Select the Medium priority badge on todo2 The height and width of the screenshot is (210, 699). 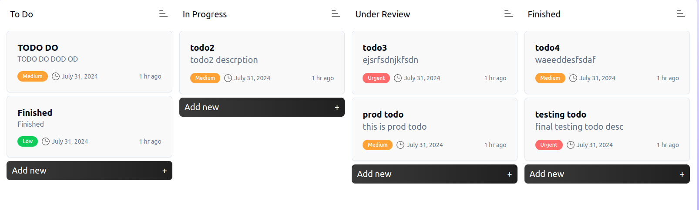click(x=205, y=78)
